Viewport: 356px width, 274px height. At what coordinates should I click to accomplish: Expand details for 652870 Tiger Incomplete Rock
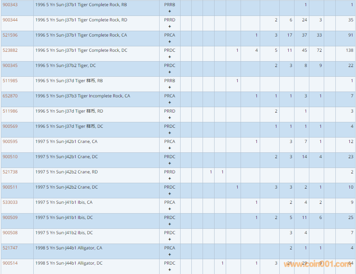[170, 102]
